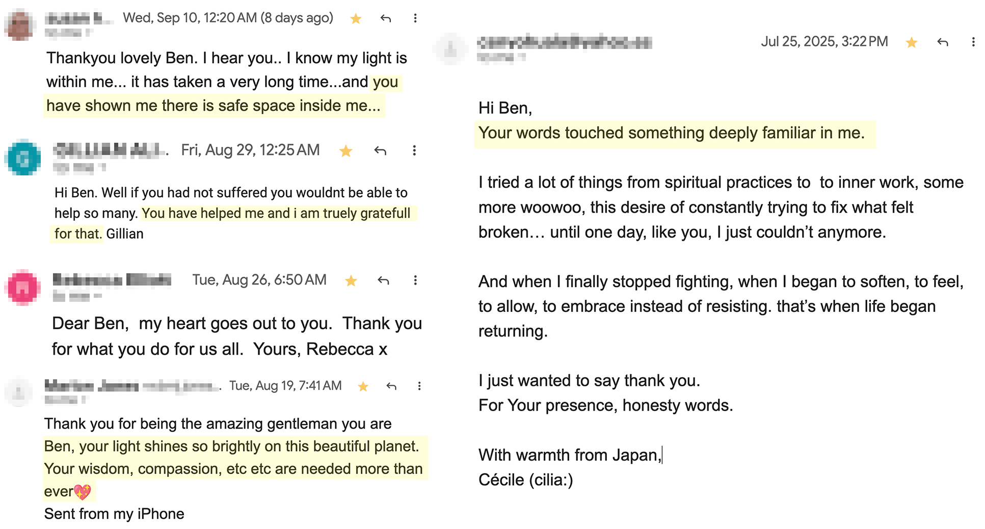Screen dimensions: 985x529
Task: Unstar the Aug 19, 7:41 AM email
Action: [x=363, y=386]
